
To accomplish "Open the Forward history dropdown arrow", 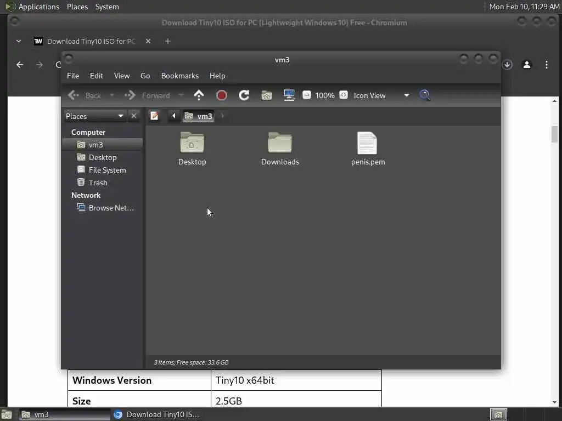I will [181, 95].
